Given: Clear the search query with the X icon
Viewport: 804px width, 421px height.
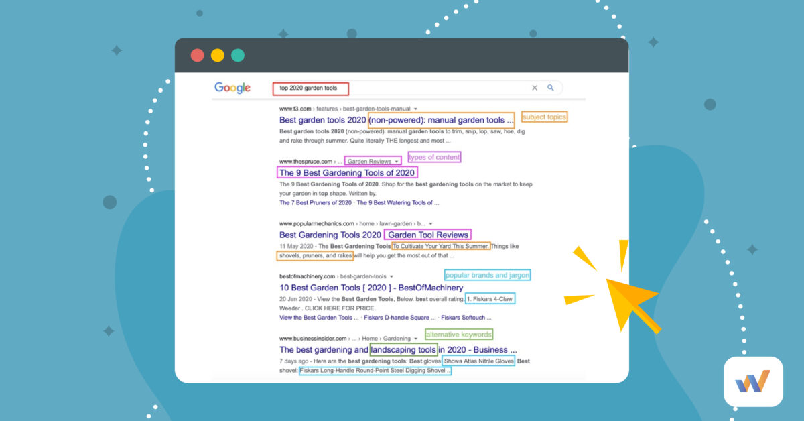Looking at the screenshot, I should (535, 88).
